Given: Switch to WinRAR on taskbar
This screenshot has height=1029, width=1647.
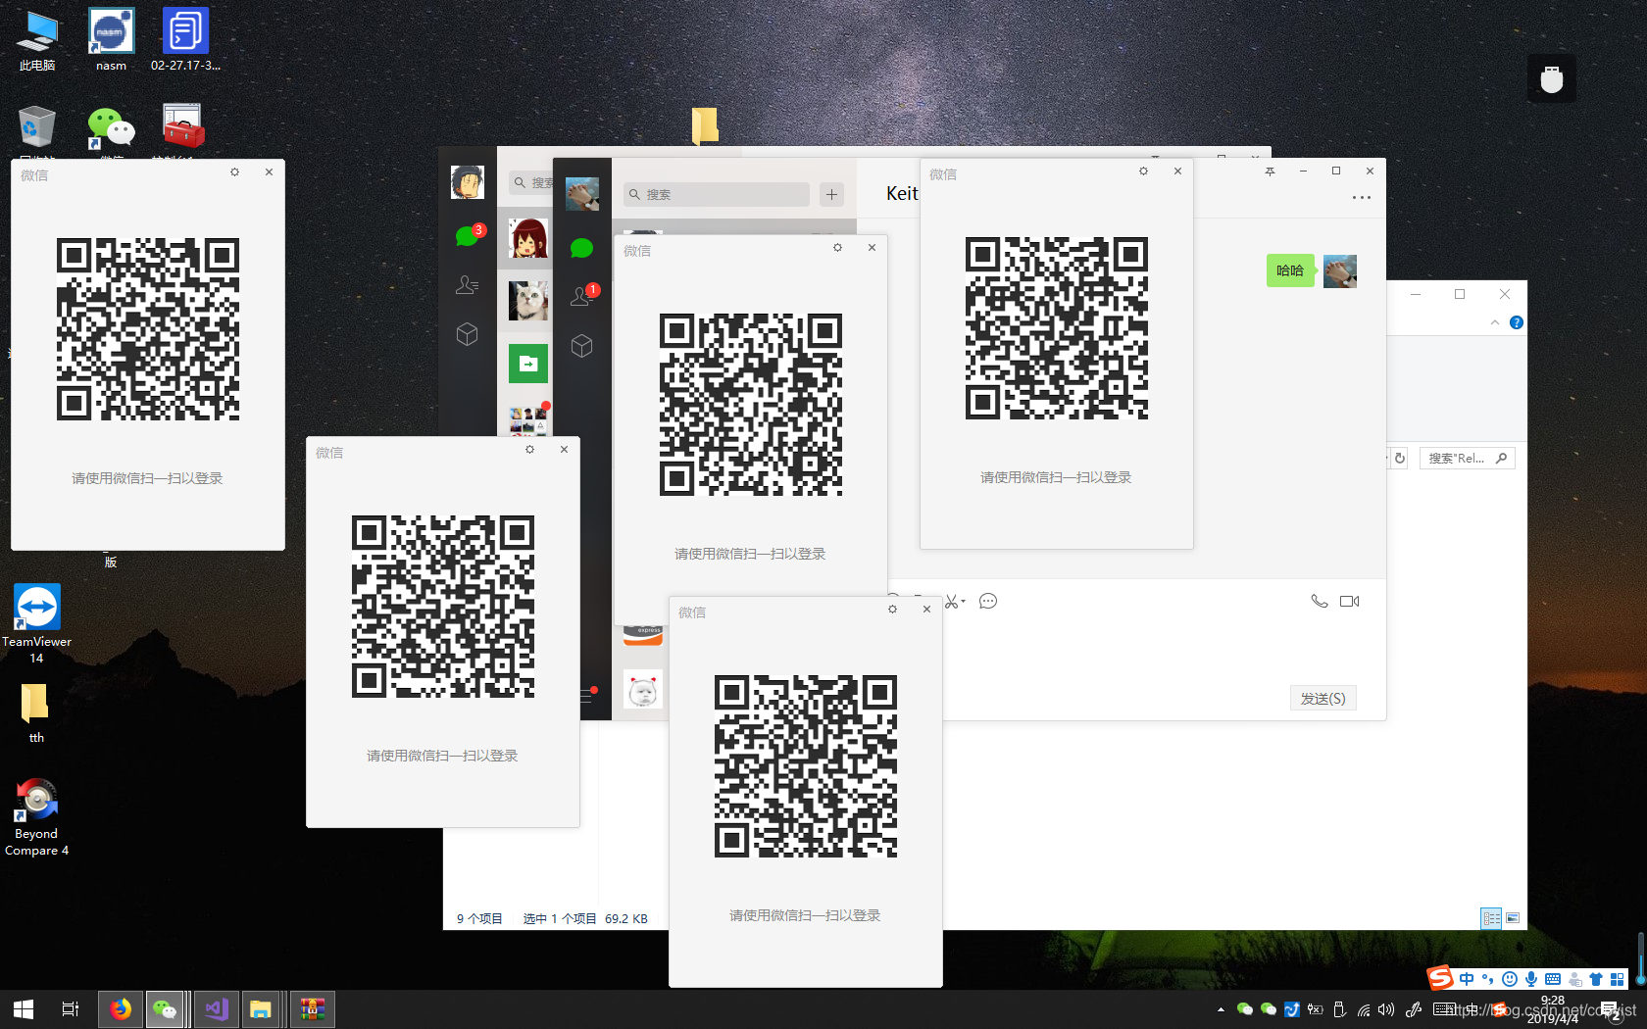Looking at the screenshot, I should tap(313, 1009).
